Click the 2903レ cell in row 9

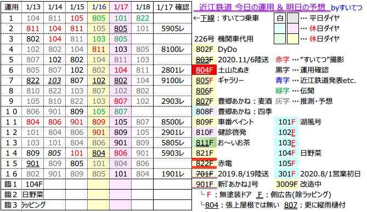(x=173, y=101)
